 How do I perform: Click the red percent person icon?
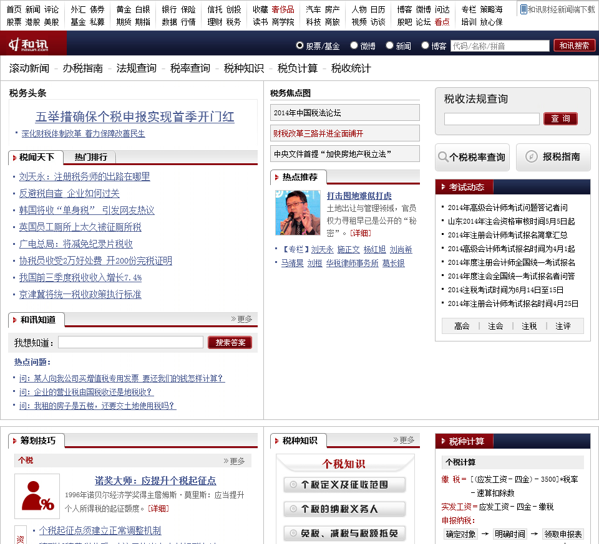[37, 496]
